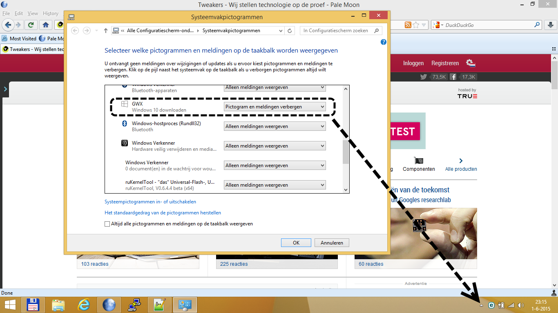Click Bluetooth icon next to Windows-hostproces
558x313 pixels.
coord(125,123)
